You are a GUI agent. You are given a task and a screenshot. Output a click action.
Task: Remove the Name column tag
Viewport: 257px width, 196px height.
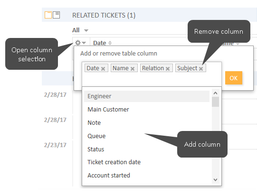(x=133, y=69)
